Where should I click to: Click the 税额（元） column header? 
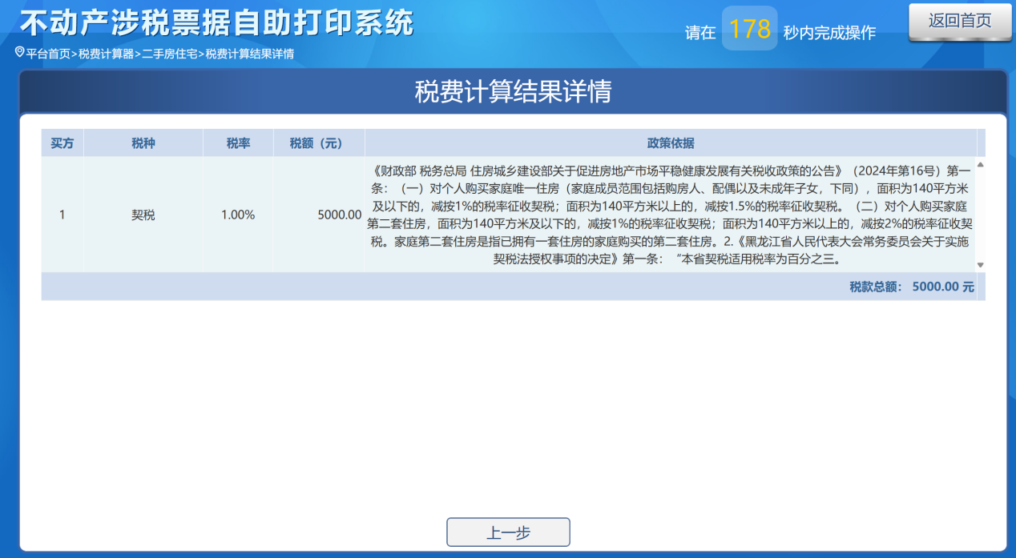point(318,143)
